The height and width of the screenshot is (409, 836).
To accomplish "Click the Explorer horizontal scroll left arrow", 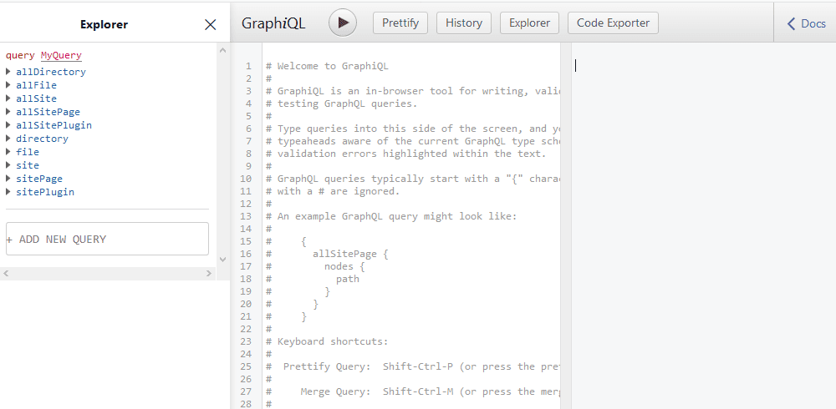I will coord(7,273).
